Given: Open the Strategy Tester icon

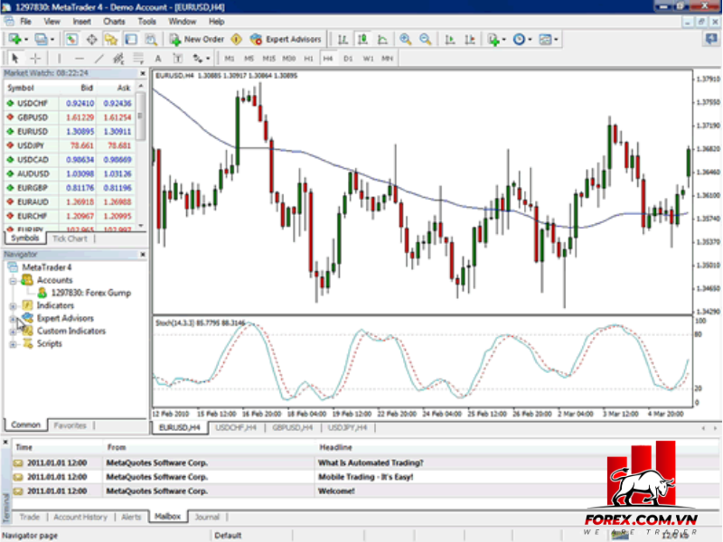Looking at the screenshot, I should (151, 39).
